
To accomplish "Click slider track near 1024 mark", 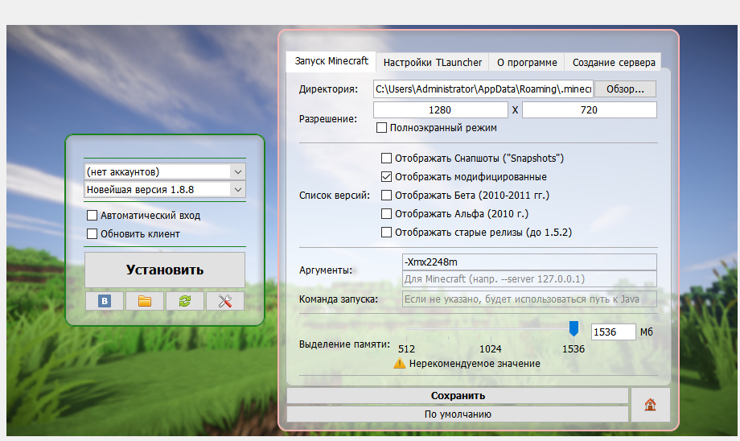I will coord(491,328).
